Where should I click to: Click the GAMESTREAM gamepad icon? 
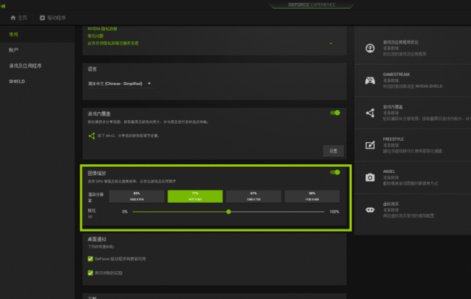point(370,81)
